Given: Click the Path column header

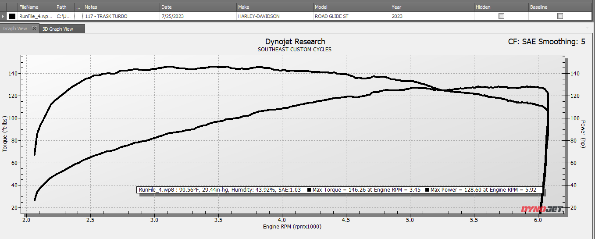Looking at the screenshot, I should point(65,7).
